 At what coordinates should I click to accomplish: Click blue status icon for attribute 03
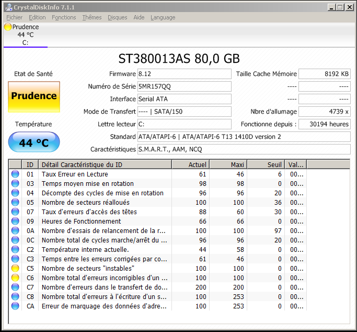(x=15, y=183)
